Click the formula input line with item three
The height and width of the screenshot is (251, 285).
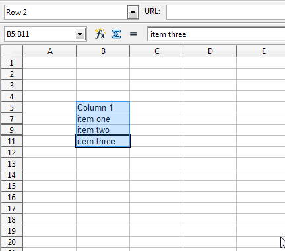pos(216,34)
